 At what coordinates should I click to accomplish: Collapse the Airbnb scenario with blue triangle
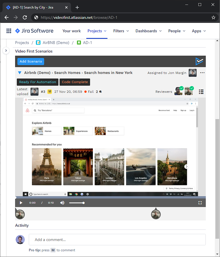click(x=19, y=73)
